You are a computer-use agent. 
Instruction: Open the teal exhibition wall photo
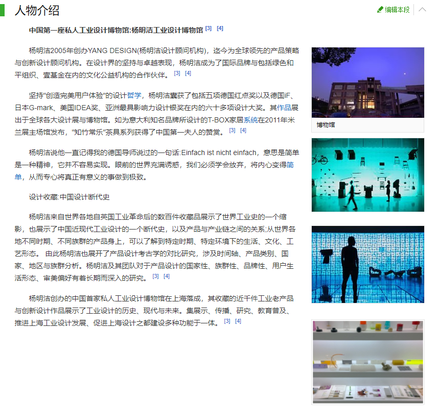367,175
